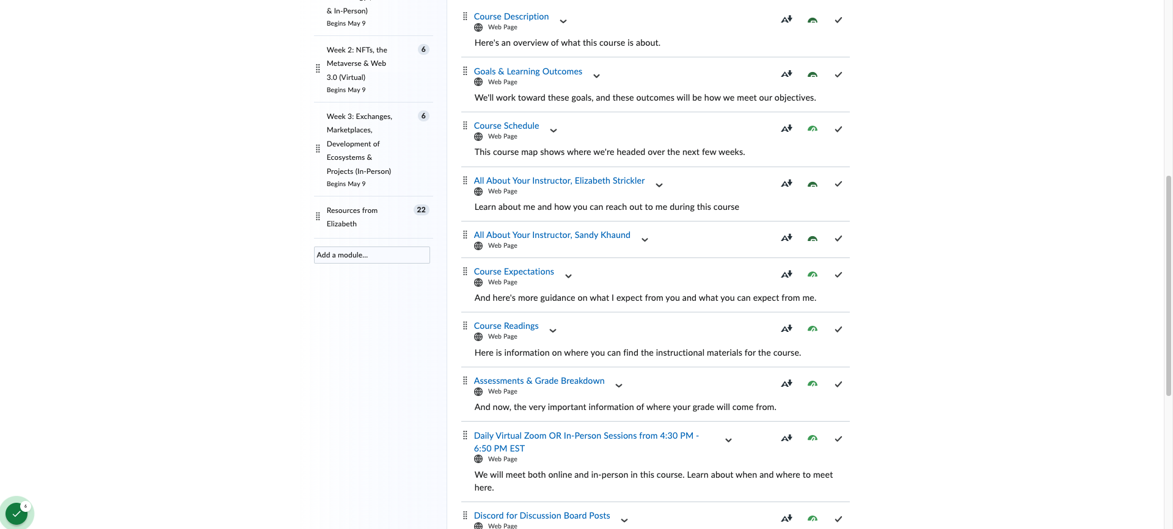Expand the Course Description actions dropdown
Viewport: 1173px width, 529px height.
tap(563, 21)
